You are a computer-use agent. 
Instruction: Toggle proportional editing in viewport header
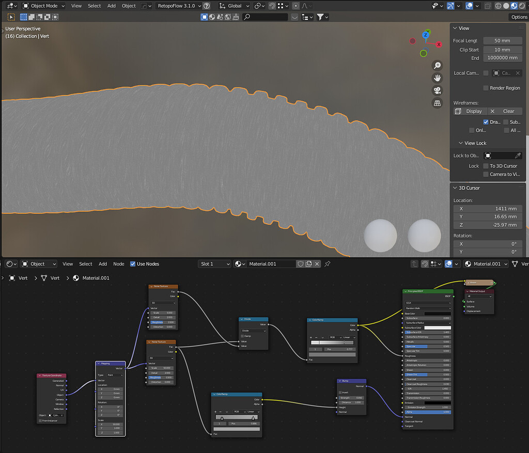295,6
